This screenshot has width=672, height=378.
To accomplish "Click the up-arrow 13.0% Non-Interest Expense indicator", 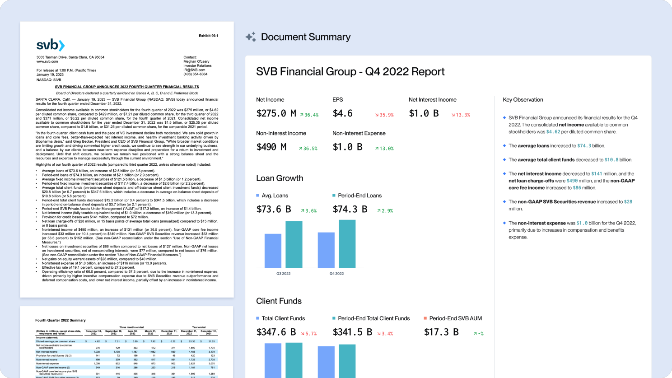I will coord(384,148).
